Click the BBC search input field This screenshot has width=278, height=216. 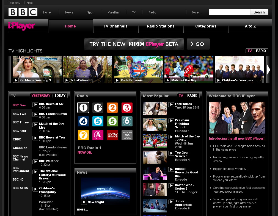230,12
